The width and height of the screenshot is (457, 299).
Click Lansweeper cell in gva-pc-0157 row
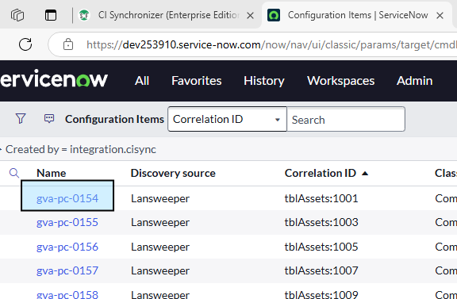coord(160,270)
